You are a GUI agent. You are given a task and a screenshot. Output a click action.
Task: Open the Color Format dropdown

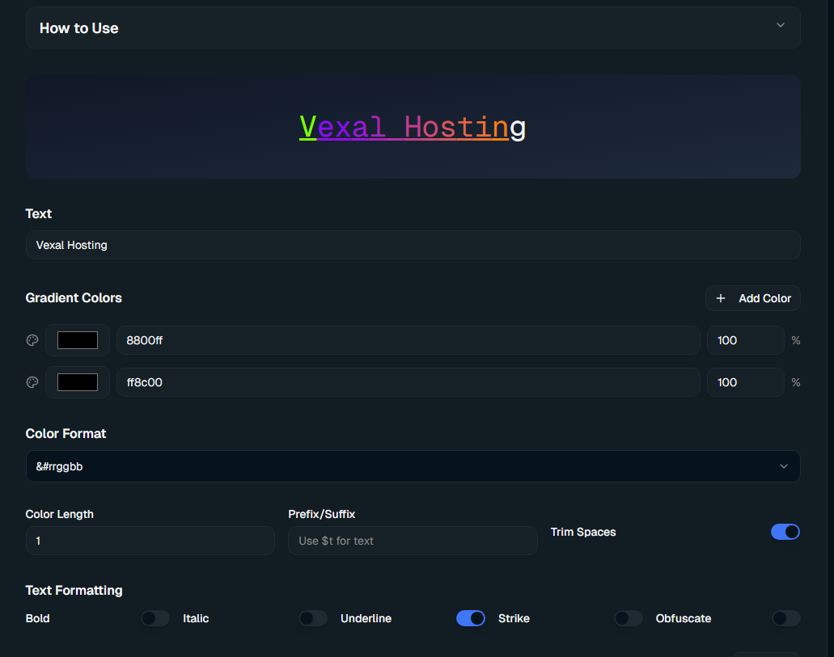point(413,466)
